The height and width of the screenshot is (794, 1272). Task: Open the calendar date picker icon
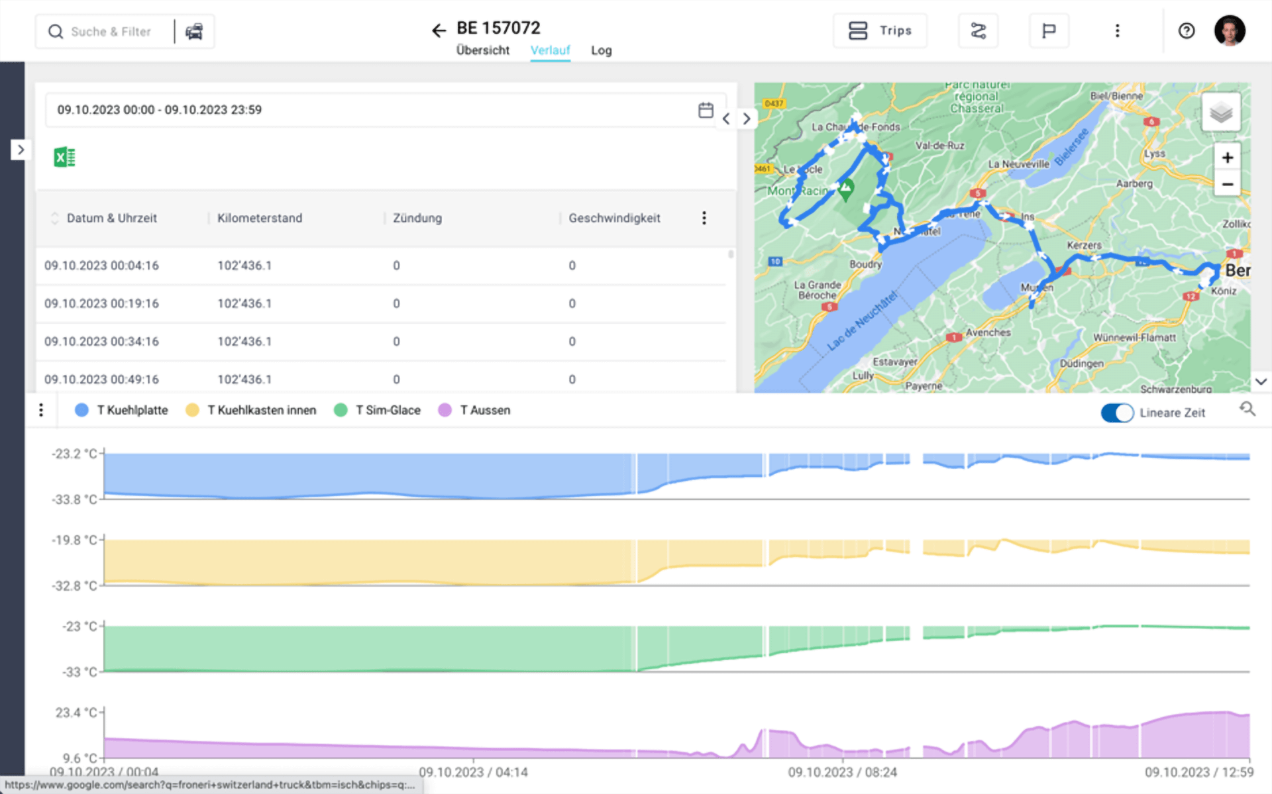pyautogui.click(x=706, y=110)
